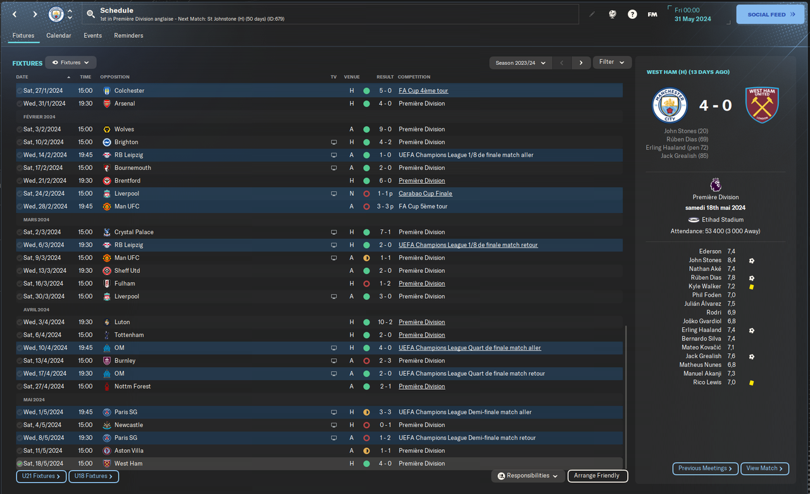
Task: Toggle row marker for Sat 24/2/2024 Liverpool
Action: [20, 193]
